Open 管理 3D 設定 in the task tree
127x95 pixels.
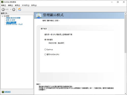[x=11, y=20]
